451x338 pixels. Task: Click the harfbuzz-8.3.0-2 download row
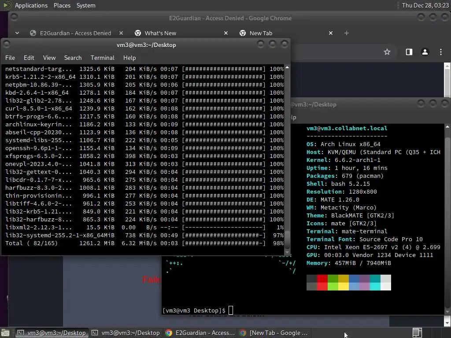[x=144, y=187]
